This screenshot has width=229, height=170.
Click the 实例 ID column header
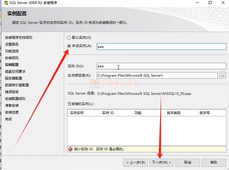[116, 113]
